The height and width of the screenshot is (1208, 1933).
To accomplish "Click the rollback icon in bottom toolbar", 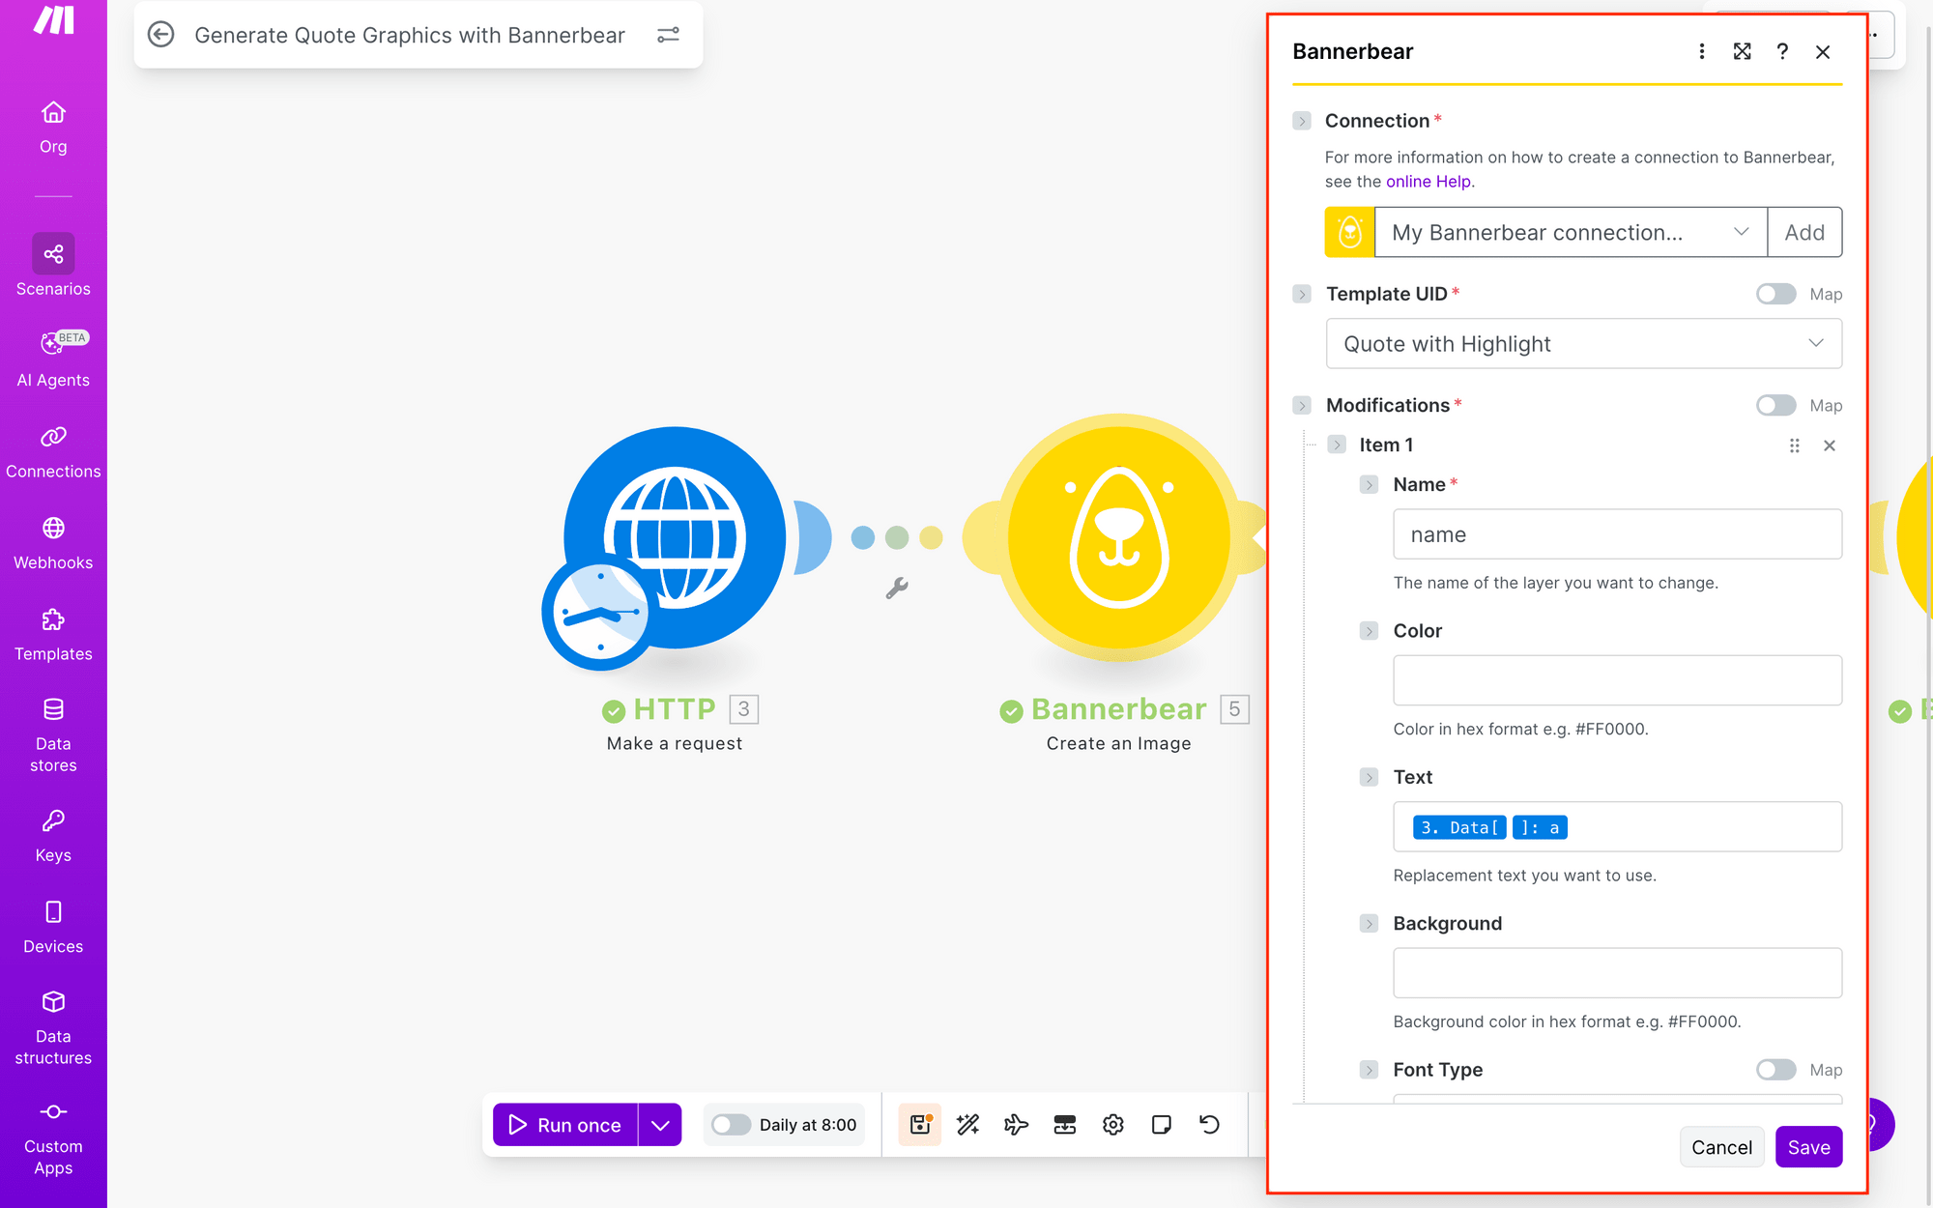I will [x=1209, y=1124].
